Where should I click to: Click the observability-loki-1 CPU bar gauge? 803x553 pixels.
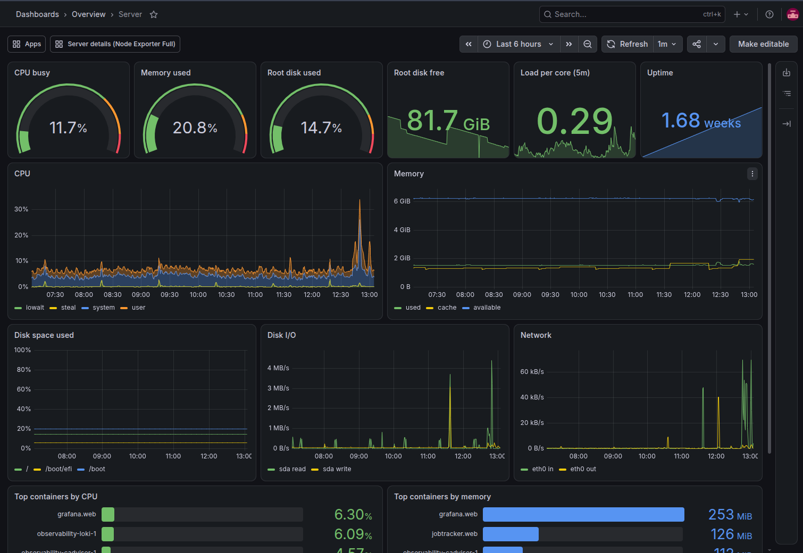[x=202, y=534]
